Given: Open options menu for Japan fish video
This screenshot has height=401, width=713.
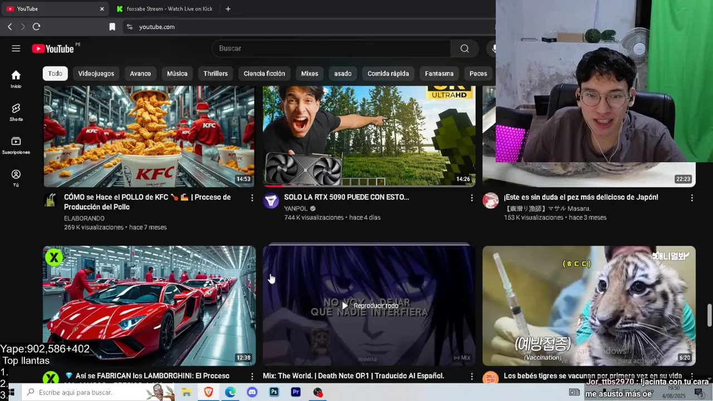Looking at the screenshot, I should 692,198.
